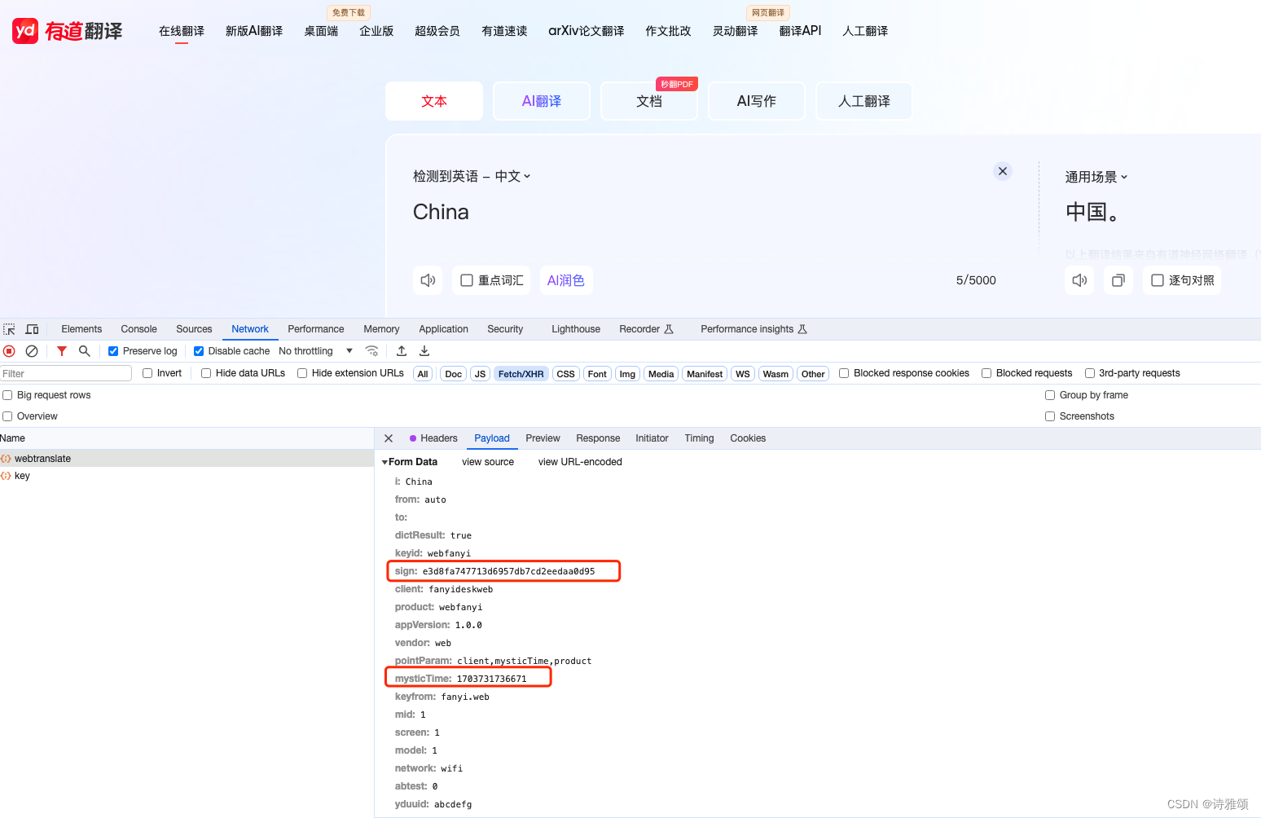Toggle Disable cache checkbox
Screen dimensions: 1261x818
(199, 351)
